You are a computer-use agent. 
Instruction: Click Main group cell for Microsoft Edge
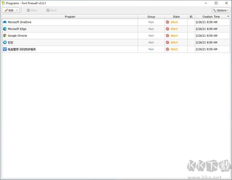[151, 29]
